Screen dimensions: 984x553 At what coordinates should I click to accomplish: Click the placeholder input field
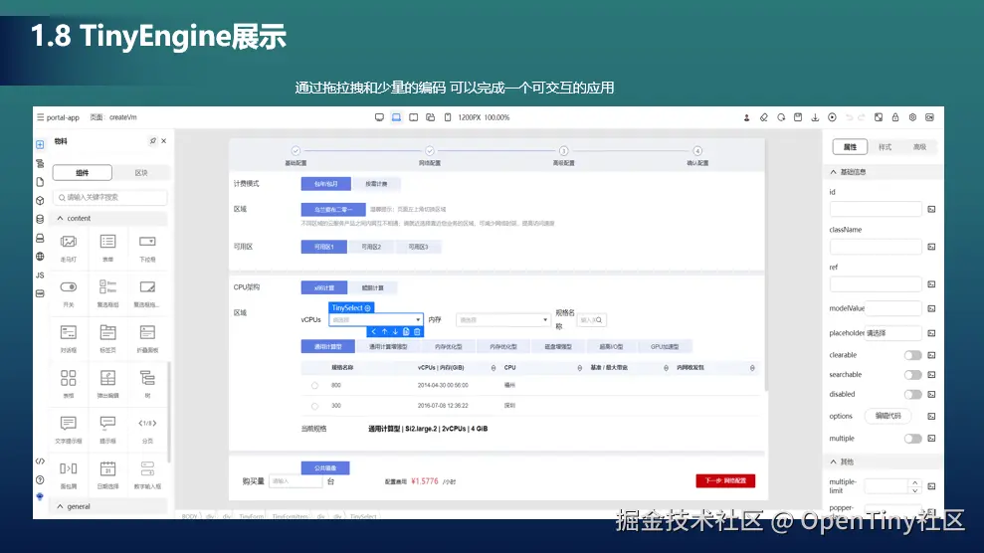coord(893,333)
